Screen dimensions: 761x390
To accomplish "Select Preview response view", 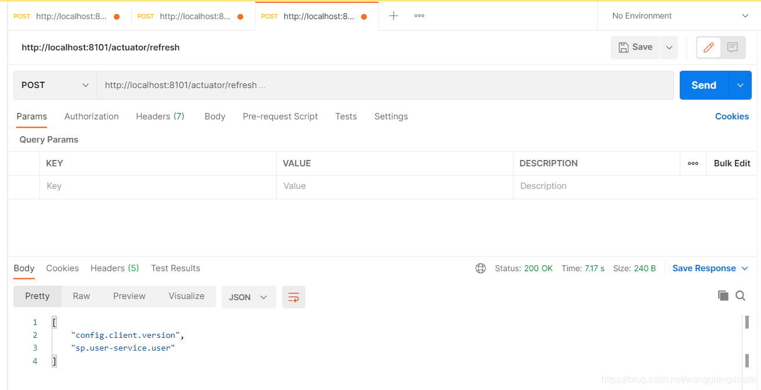I will tap(129, 296).
